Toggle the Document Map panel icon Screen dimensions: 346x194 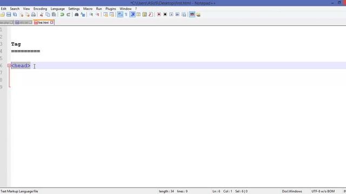[145, 15]
